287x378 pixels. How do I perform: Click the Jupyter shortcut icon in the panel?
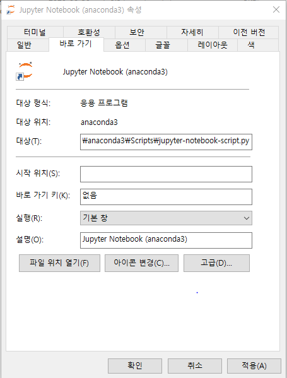(x=25, y=71)
